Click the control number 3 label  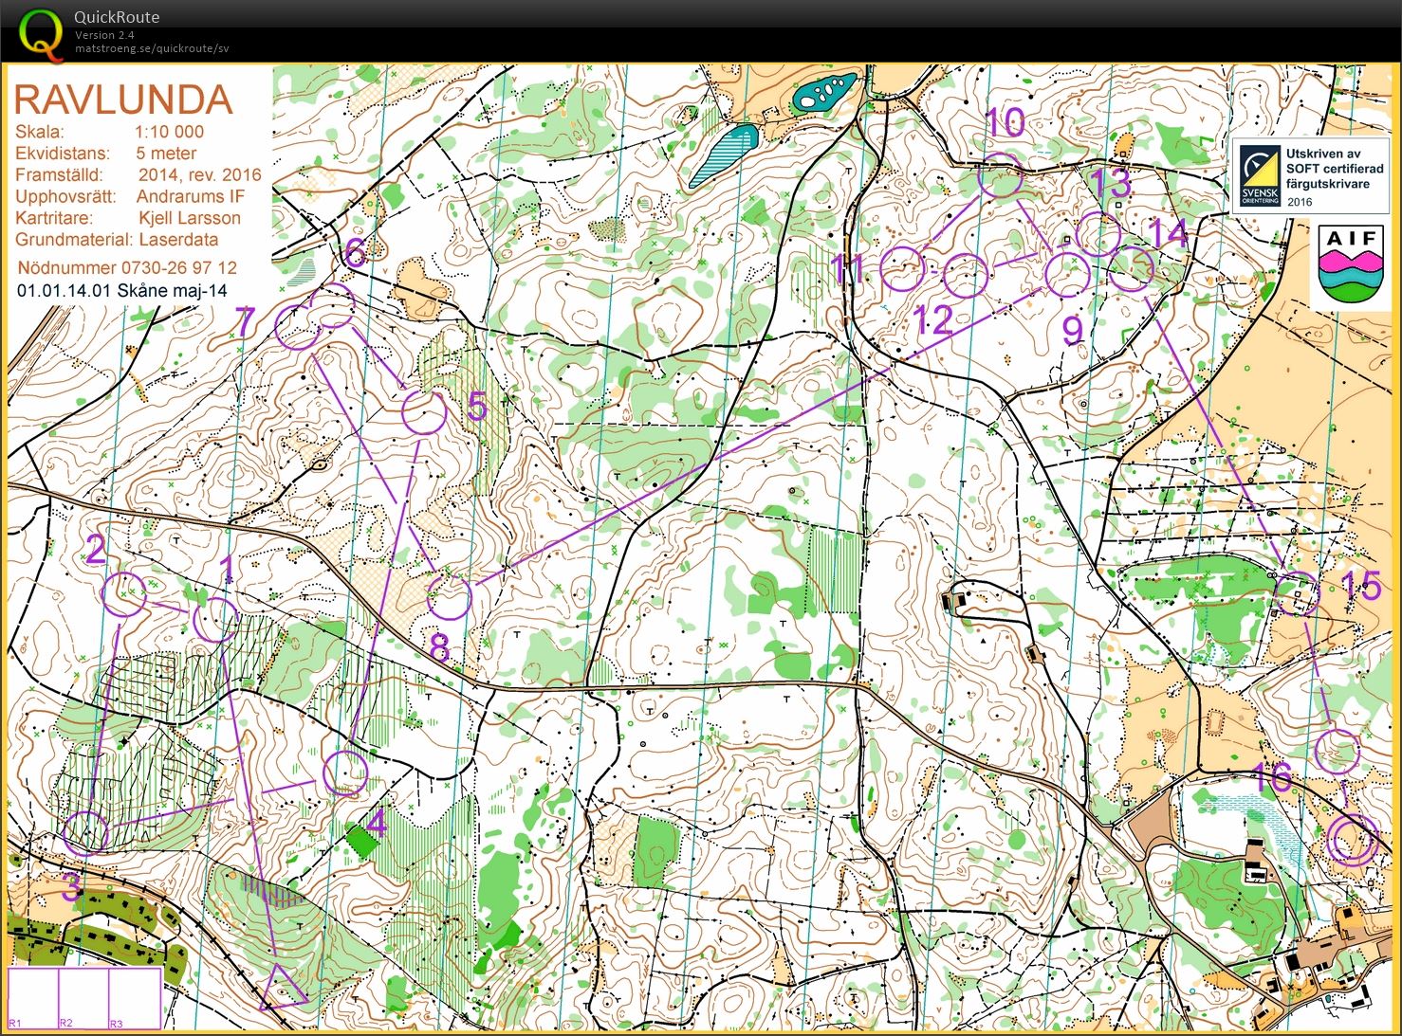[71, 888]
